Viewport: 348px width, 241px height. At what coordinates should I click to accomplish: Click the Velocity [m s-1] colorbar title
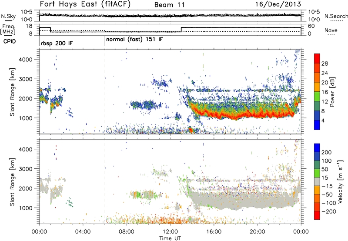point(340,181)
